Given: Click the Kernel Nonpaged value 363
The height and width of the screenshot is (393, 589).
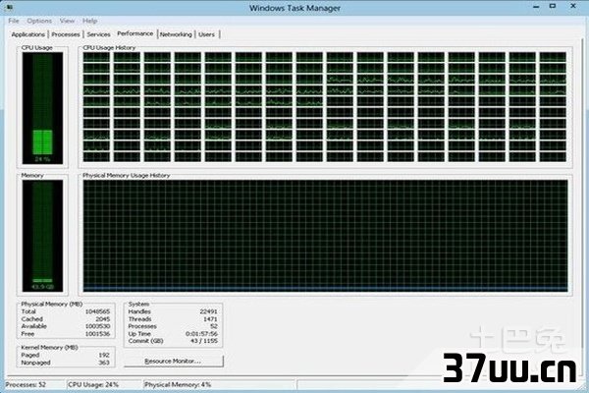Looking at the screenshot, I should pyautogui.click(x=104, y=363).
